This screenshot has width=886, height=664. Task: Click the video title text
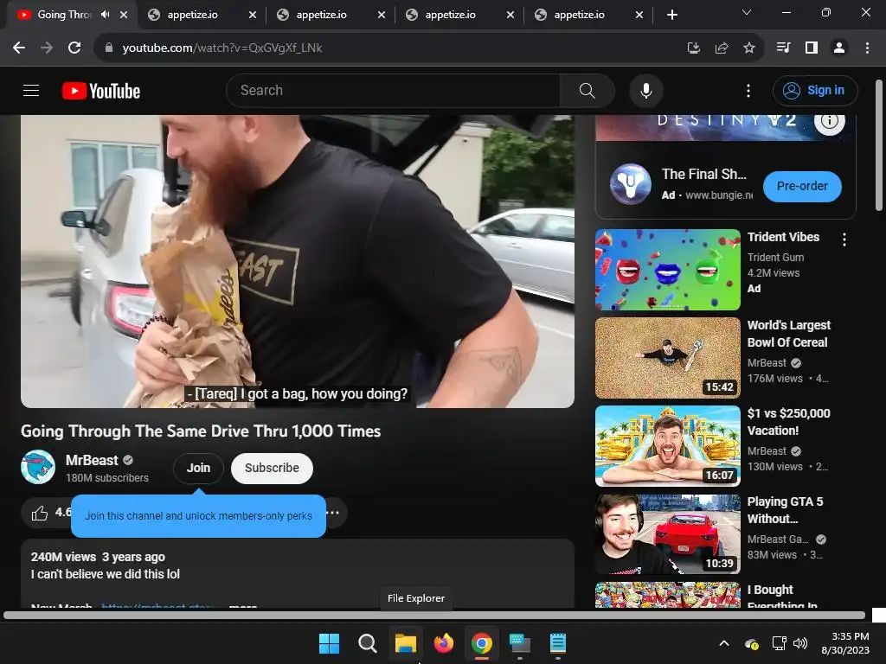201,431
